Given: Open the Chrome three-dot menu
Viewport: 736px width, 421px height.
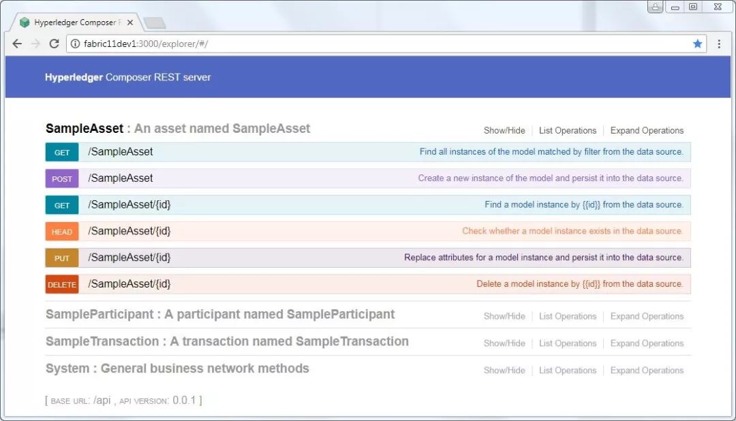Looking at the screenshot, I should click(x=719, y=44).
